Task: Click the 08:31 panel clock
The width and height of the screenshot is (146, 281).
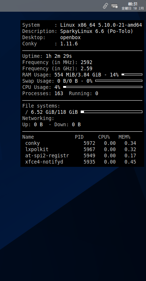Action: click(x=132, y=4)
